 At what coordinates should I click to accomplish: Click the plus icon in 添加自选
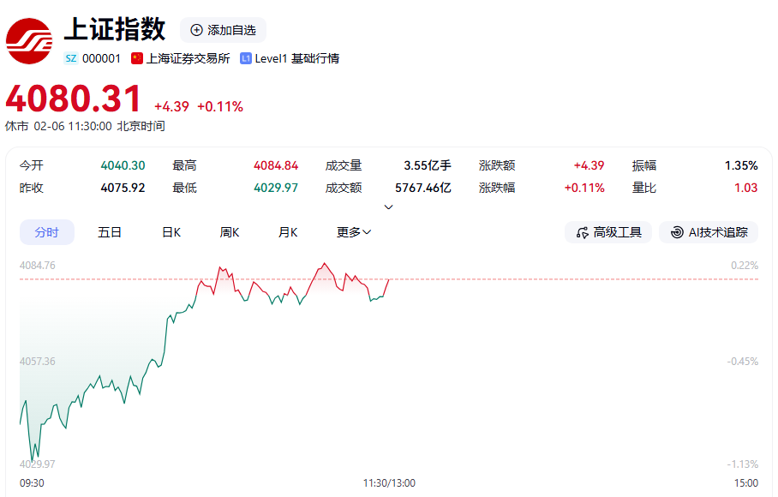[196, 30]
